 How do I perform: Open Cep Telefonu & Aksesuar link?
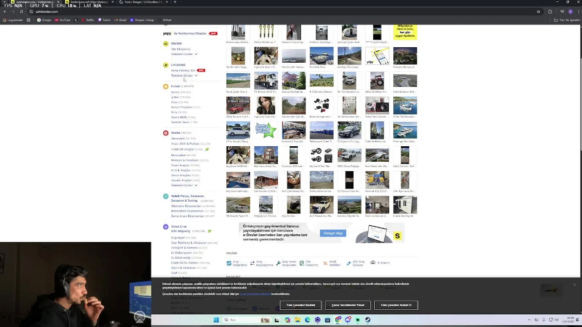[x=189, y=243]
